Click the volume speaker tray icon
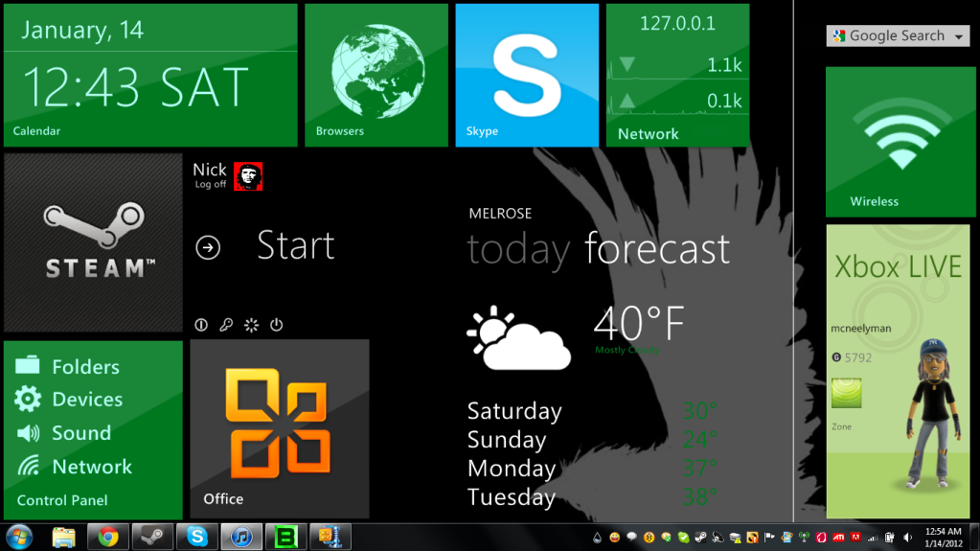Screen dimensions: 980x551 point(907,538)
